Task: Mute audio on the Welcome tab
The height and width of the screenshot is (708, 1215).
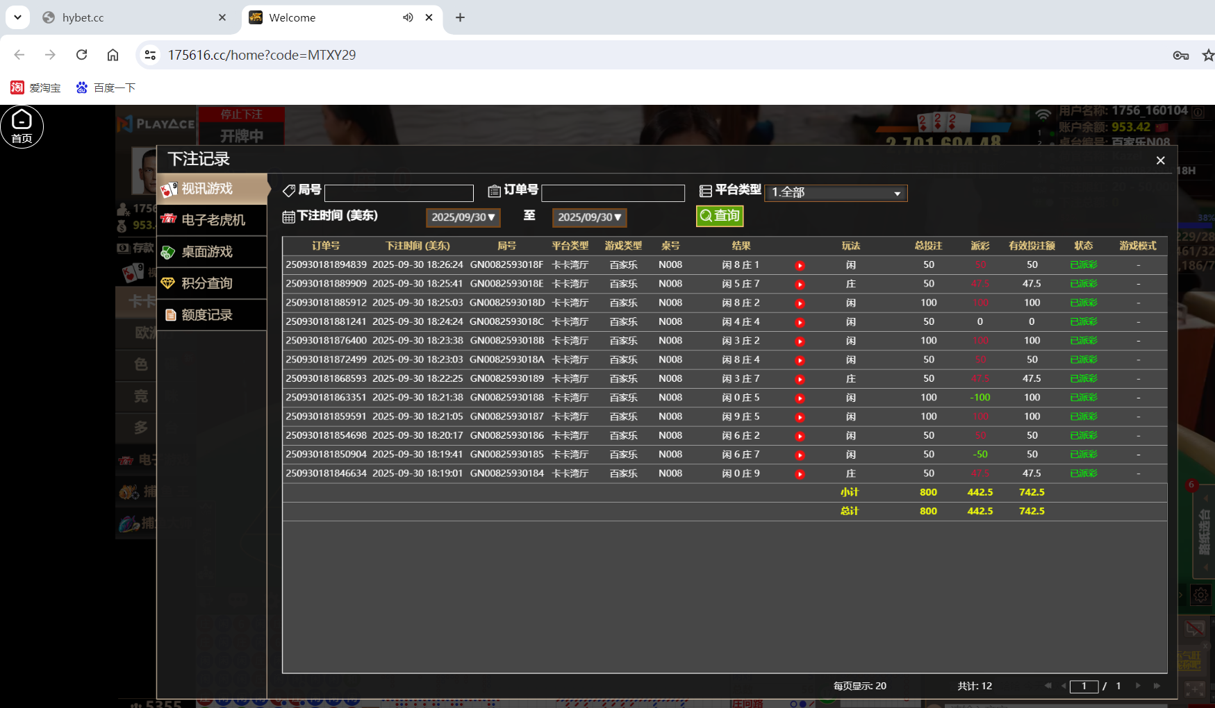Action: [408, 17]
